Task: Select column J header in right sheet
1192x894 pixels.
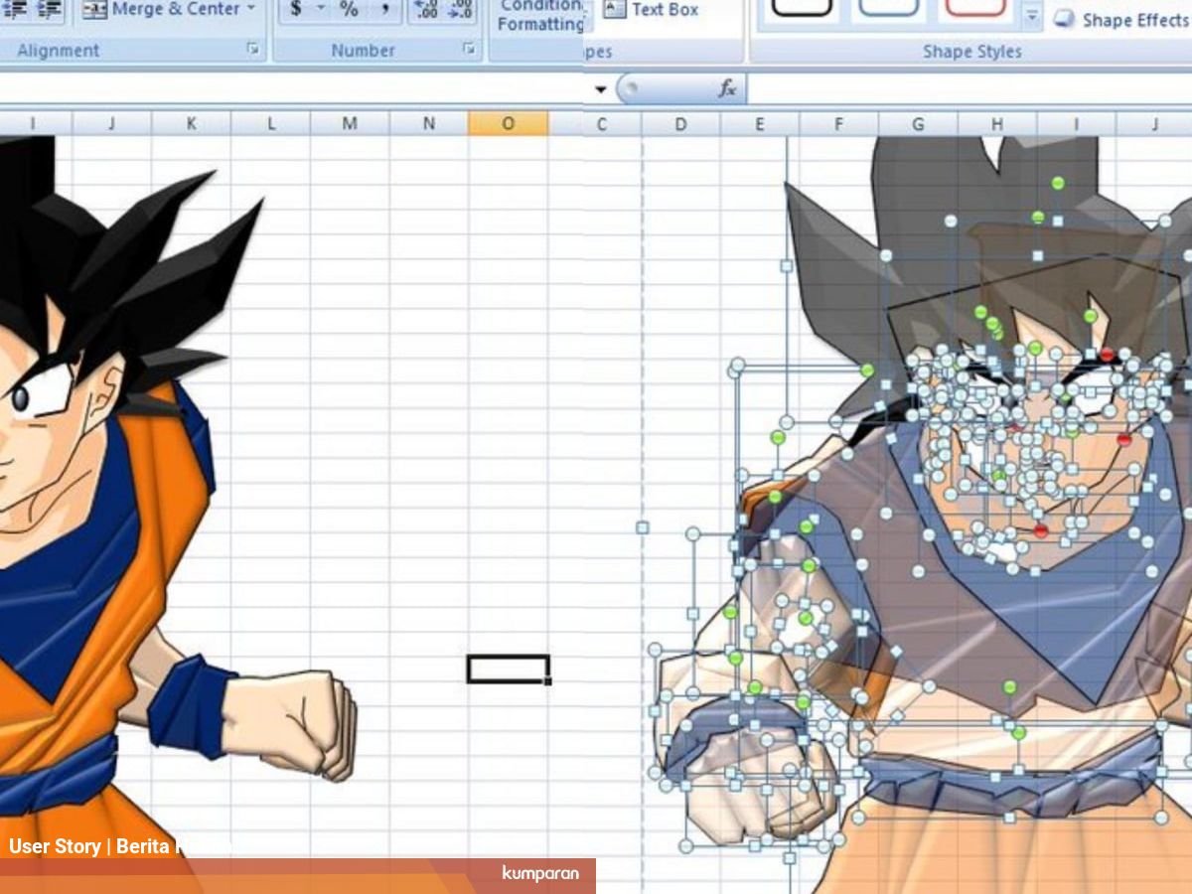Action: tap(1155, 124)
